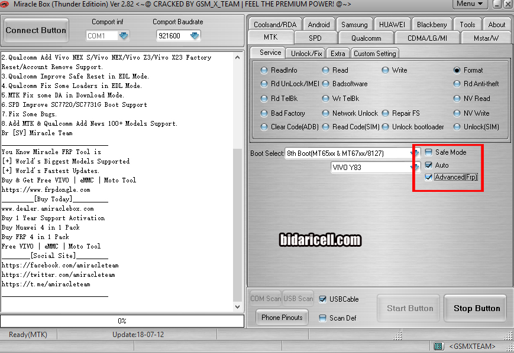Choose the Unlock(SIM) option
This screenshot has width=514, height=353.
click(476, 126)
